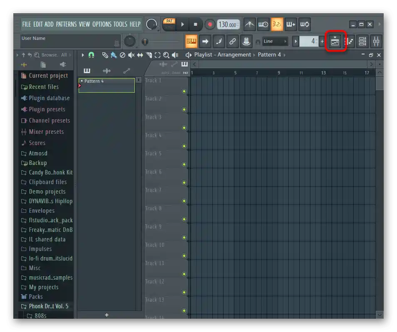Select the Draw pencil tool in Playlist
The height and width of the screenshot is (332, 397).
point(105,55)
